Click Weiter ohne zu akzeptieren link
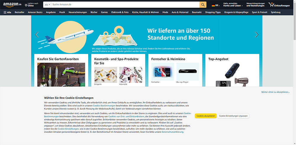296x145 pixels. [275, 92]
